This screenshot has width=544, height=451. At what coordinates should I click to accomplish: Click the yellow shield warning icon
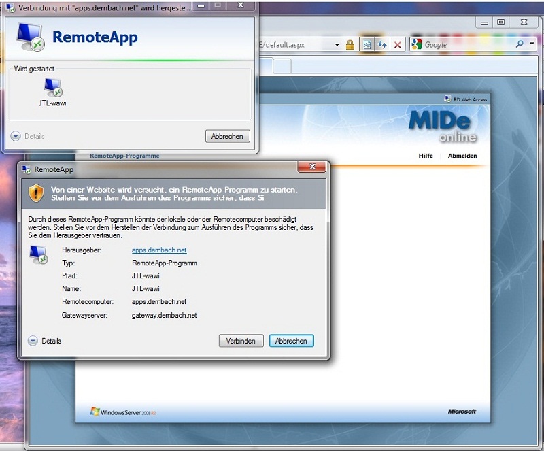click(x=36, y=193)
